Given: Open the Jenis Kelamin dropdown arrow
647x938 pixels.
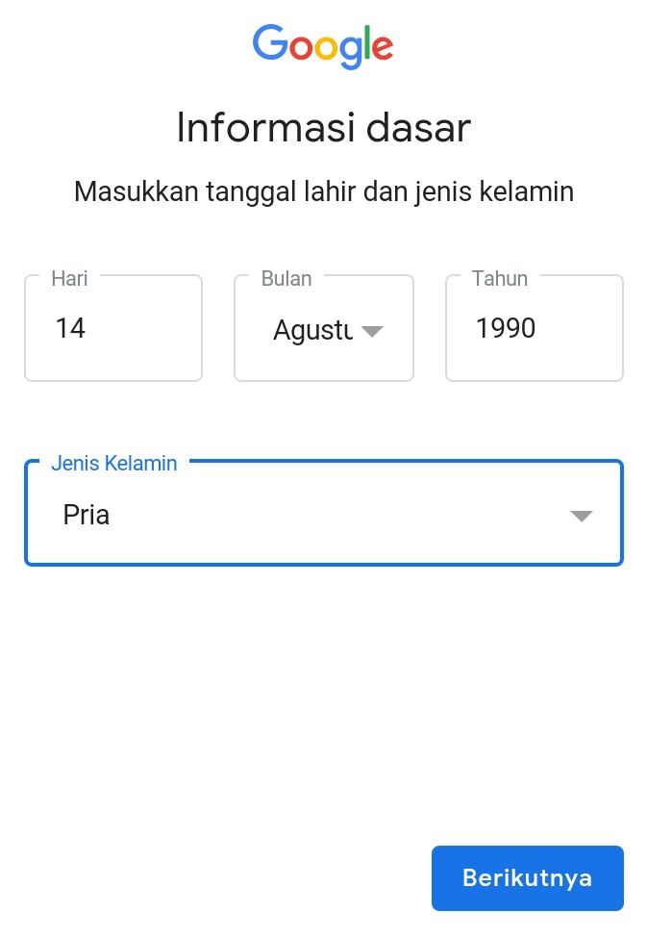Looking at the screenshot, I should point(582,515).
